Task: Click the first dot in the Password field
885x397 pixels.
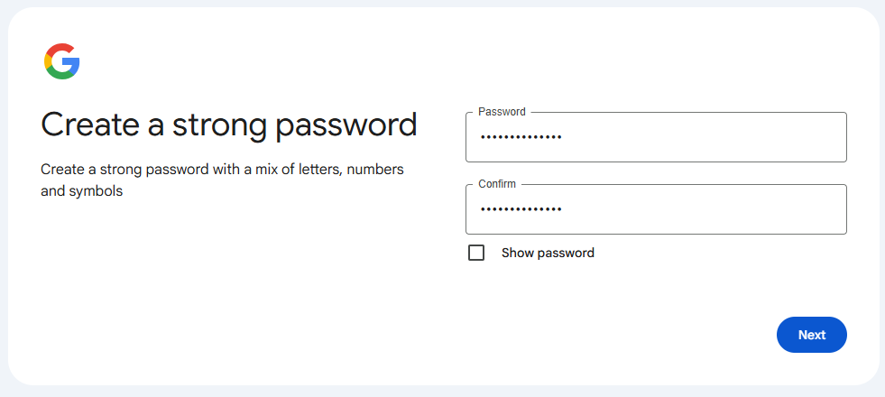Action: click(x=482, y=137)
